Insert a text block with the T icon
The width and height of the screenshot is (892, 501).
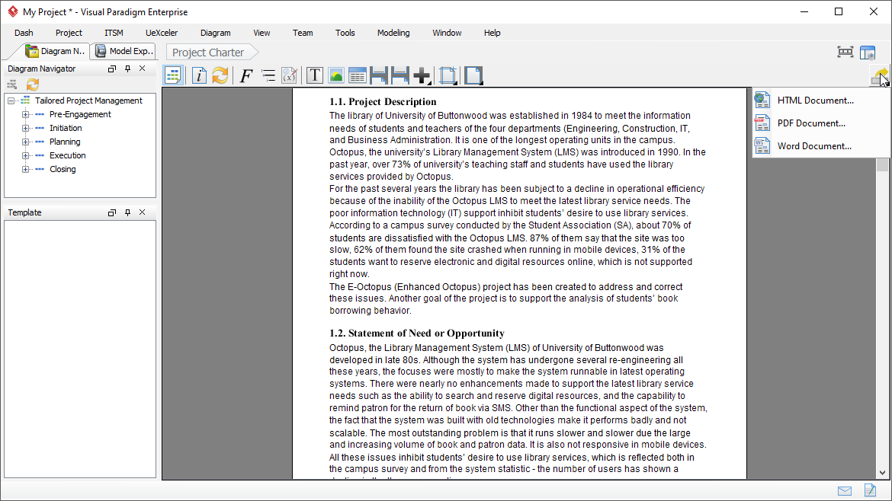(315, 75)
